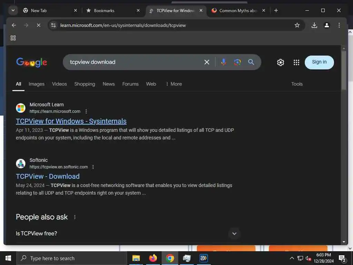Image resolution: width=353 pixels, height=265 pixels.
Task: Open options for Softonic result
Action: pos(93,167)
